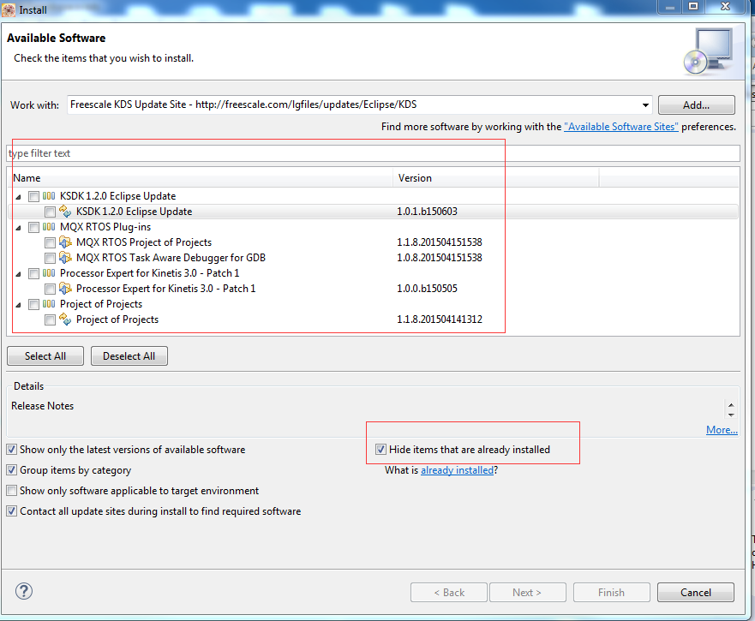Uncheck Show only the latest versions checkbox

click(11, 450)
